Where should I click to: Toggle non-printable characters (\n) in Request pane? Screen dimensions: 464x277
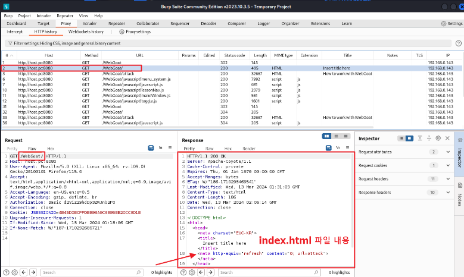tap(160, 148)
